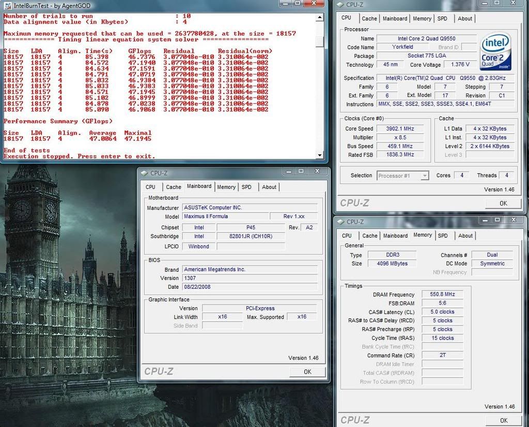Click the average GFlops value '47.0064'

103,138
